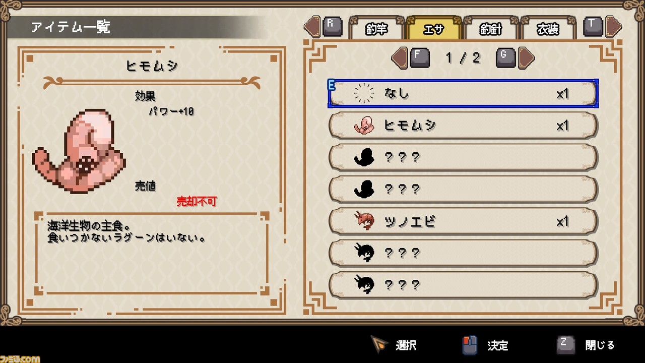Select the なし bait entry
Image resolution: width=645 pixels, height=363 pixels.
(x=463, y=94)
